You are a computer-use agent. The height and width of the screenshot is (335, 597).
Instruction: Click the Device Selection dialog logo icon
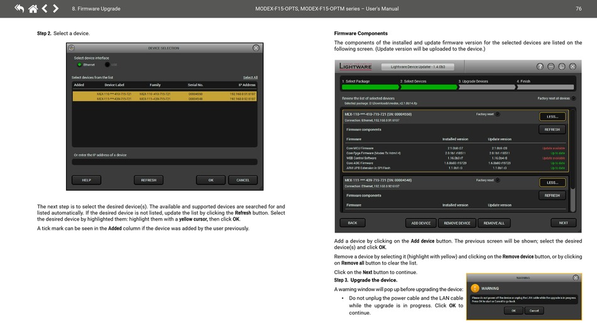click(72, 48)
